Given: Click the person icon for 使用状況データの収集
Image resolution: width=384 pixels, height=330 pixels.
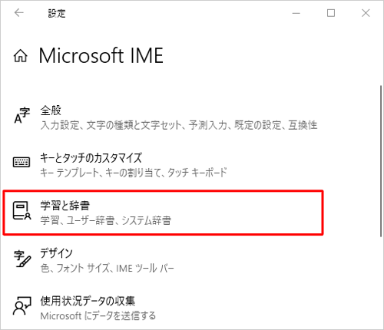Looking at the screenshot, I should coord(22,305).
